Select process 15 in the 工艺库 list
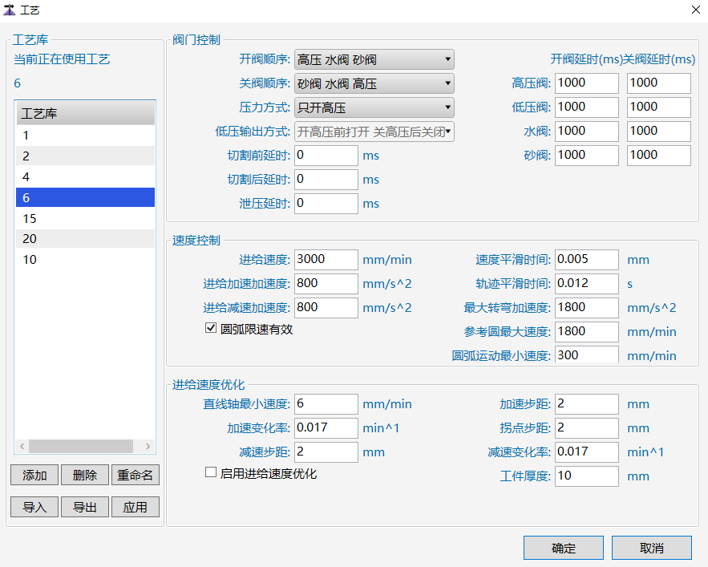Viewport: 708px width, 567px height. (x=85, y=218)
